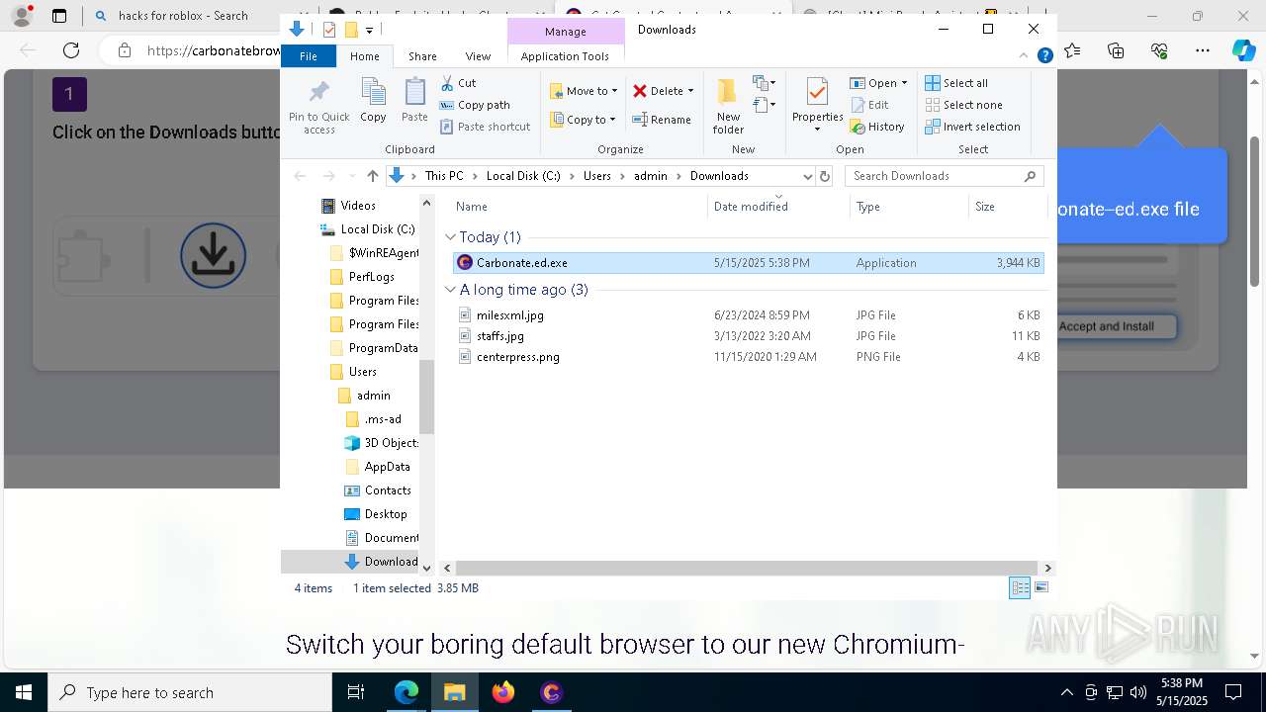Select Carbonate.ed.exe file
The image size is (1266, 712).
click(x=748, y=263)
